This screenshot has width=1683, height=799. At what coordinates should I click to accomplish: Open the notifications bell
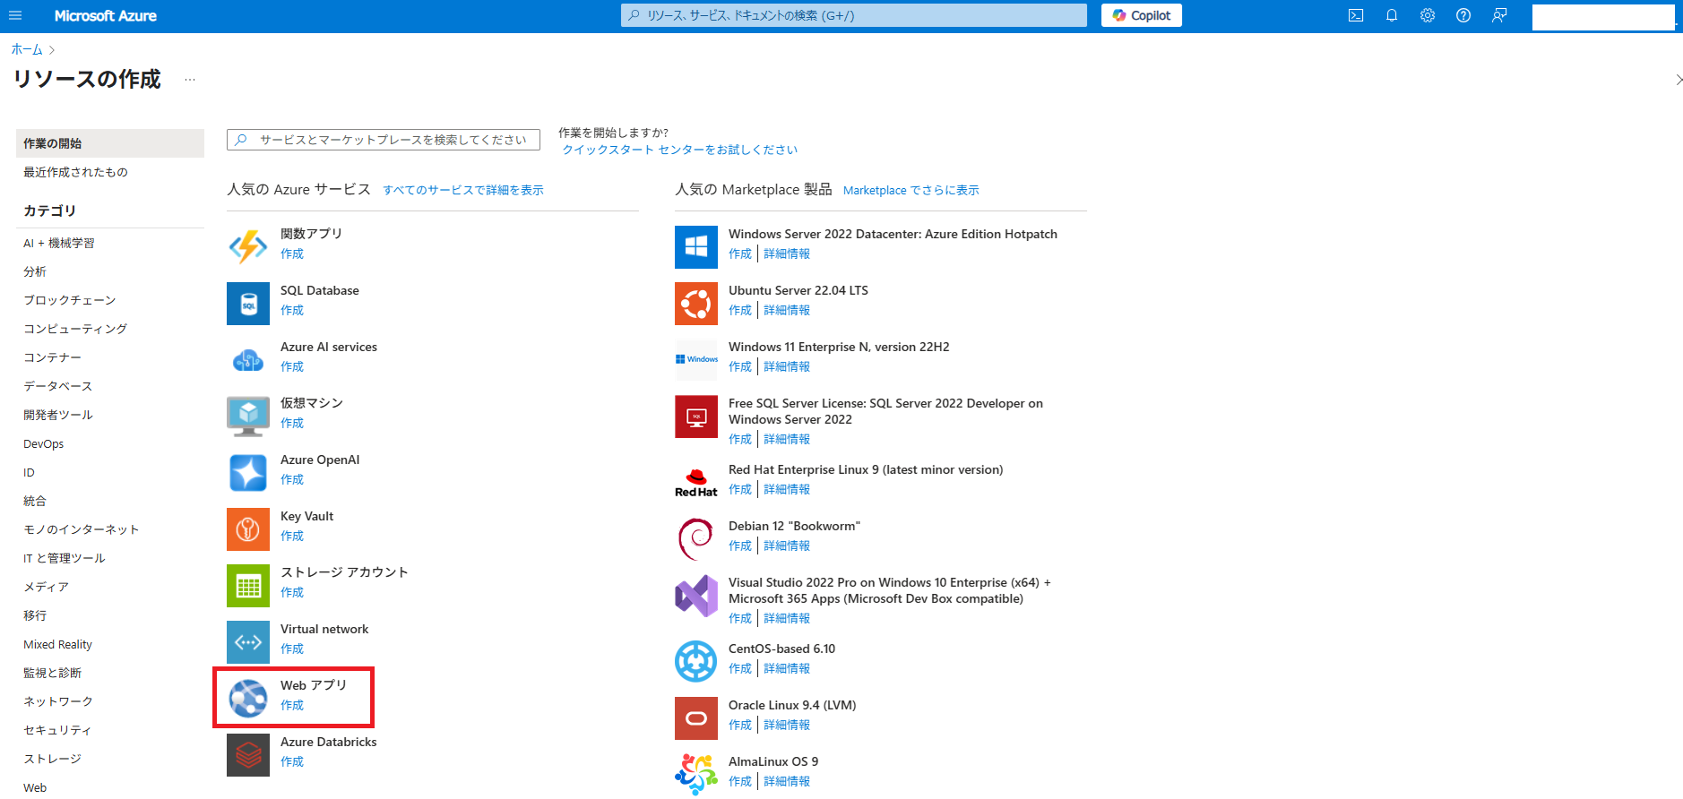pos(1392,15)
